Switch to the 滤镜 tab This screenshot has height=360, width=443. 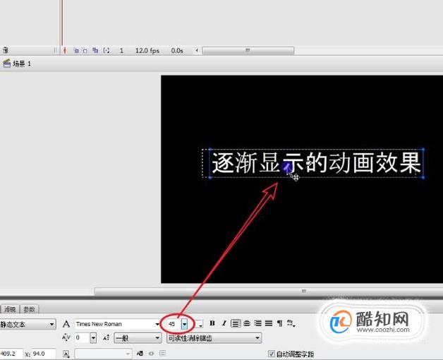click(10, 309)
